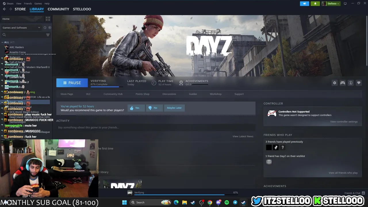
Task: Click the activity 'Say something' input field
Action: (156, 127)
